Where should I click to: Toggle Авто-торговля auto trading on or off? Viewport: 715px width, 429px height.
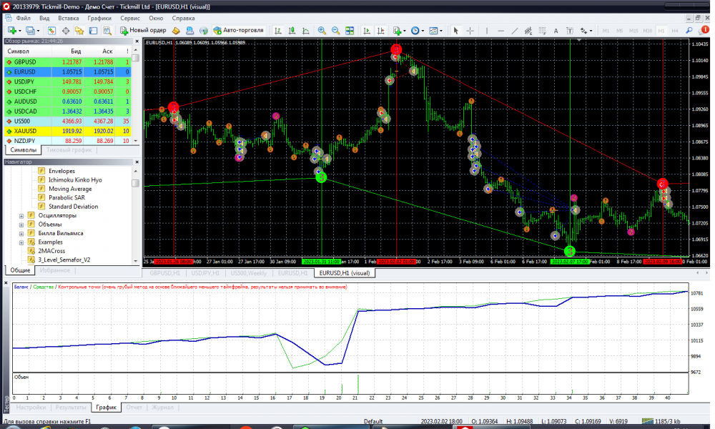coord(239,31)
